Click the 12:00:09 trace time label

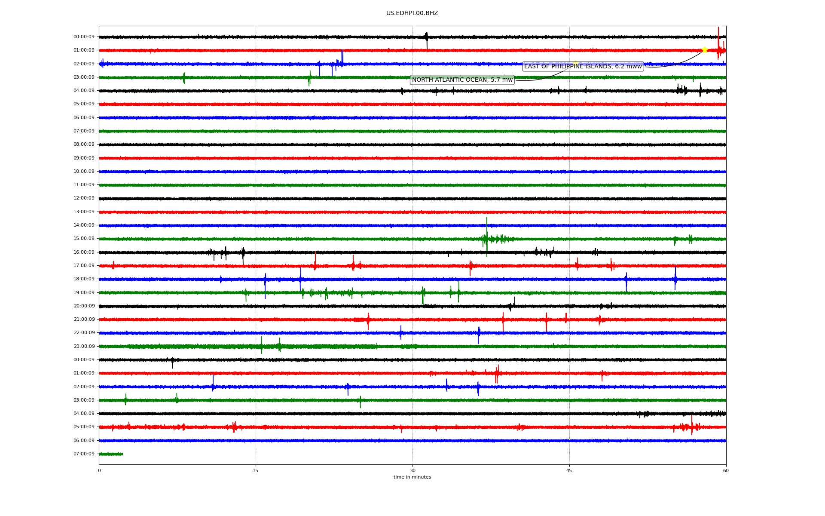pyautogui.click(x=84, y=198)
